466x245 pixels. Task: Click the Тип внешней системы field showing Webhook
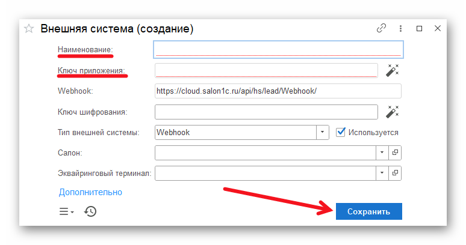point(235,132)
